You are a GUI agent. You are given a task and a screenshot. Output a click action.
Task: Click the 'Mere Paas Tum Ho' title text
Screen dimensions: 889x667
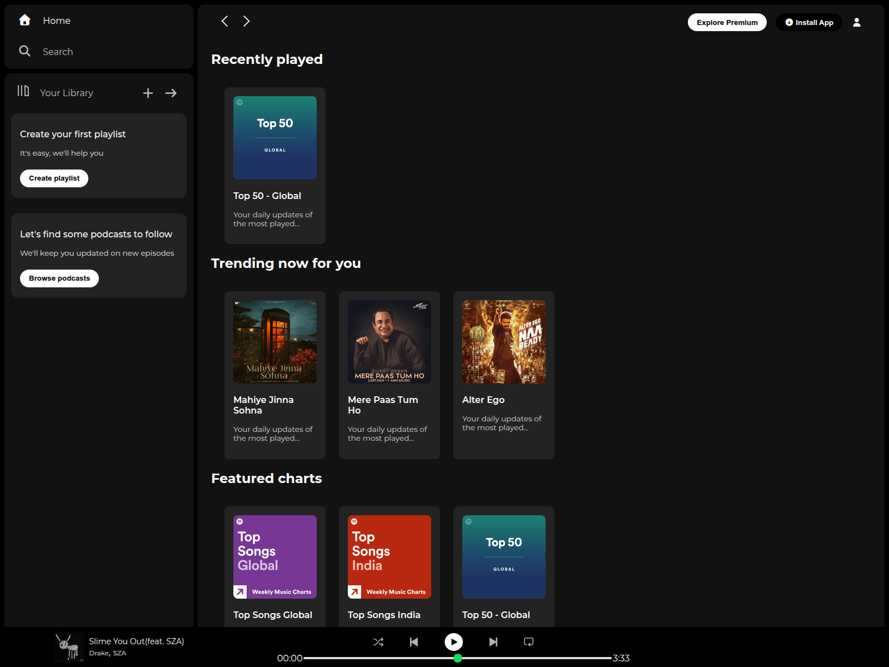pyautogui.click(x=383, y=405)
